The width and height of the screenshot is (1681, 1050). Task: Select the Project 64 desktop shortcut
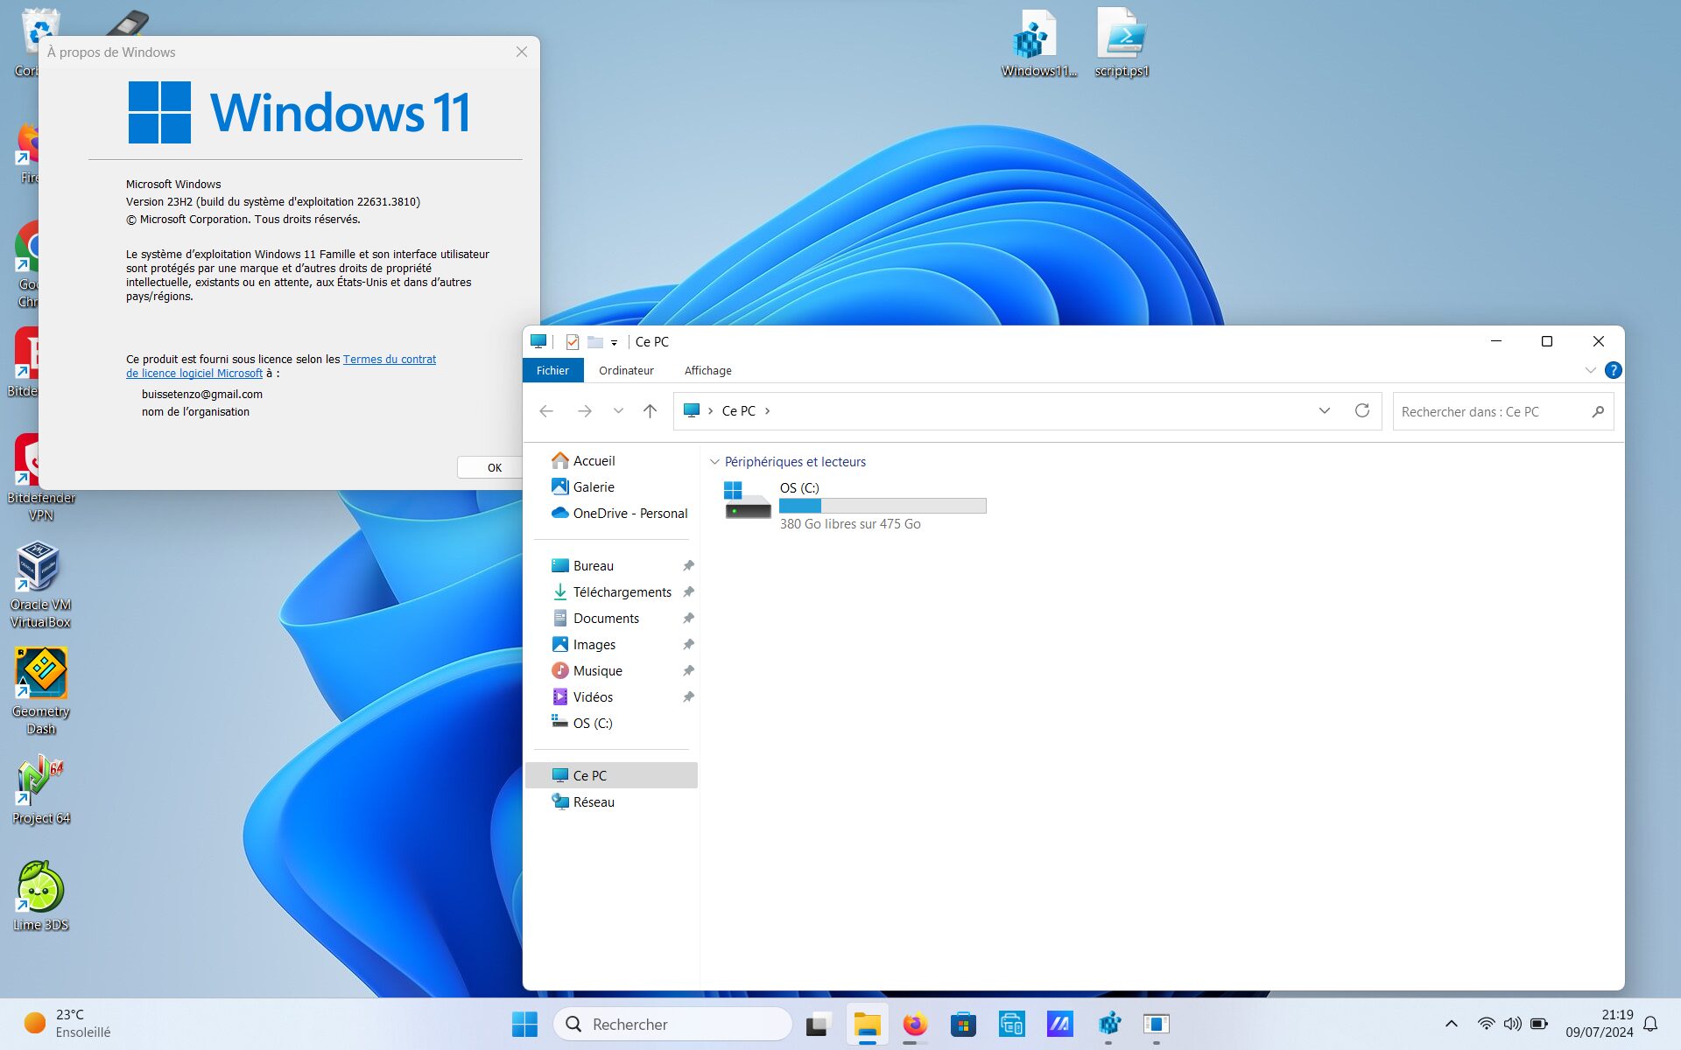tap(40, 790)
